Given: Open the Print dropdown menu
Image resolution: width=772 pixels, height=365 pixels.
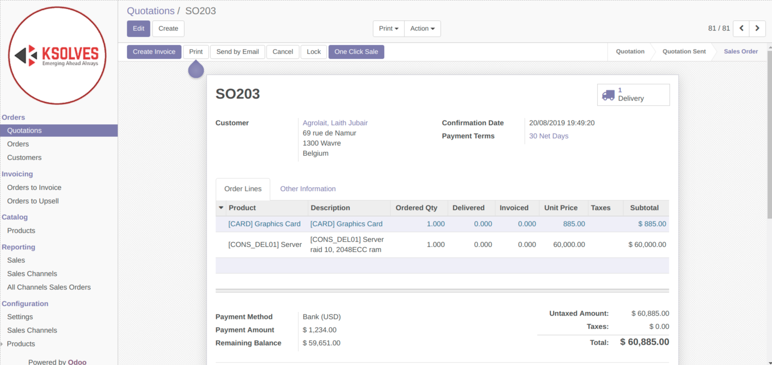Looking at the screenshot, I should tap(388, 28).
